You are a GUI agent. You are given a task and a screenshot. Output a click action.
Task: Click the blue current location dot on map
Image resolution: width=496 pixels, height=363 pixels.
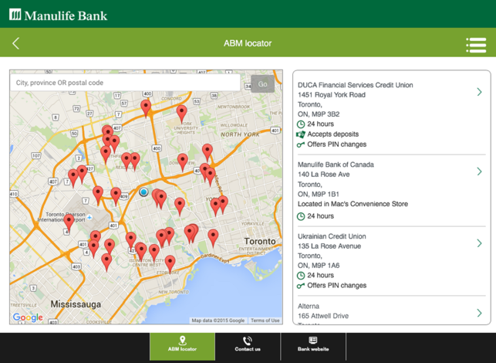(x=143, y=192)
